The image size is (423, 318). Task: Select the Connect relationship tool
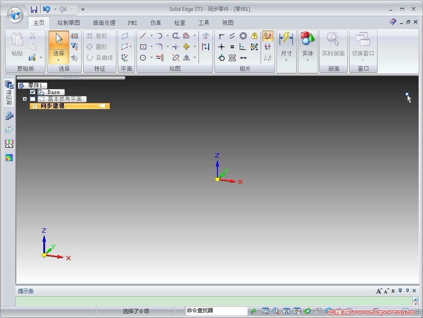pyautogui.click(x=221, y=36)
